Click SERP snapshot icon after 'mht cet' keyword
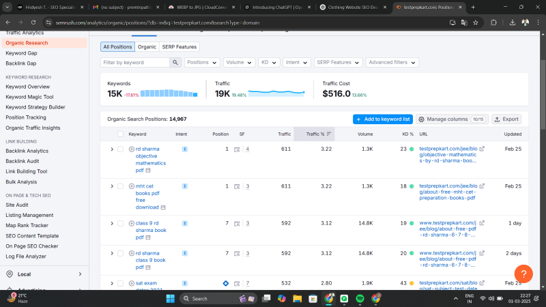 [163, 207]
